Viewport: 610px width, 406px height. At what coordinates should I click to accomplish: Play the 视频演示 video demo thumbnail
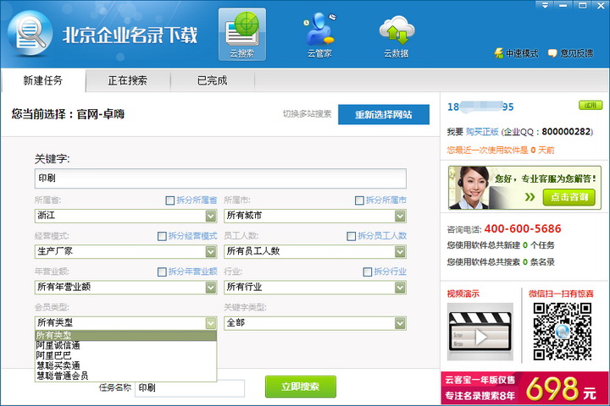[480, 332]
